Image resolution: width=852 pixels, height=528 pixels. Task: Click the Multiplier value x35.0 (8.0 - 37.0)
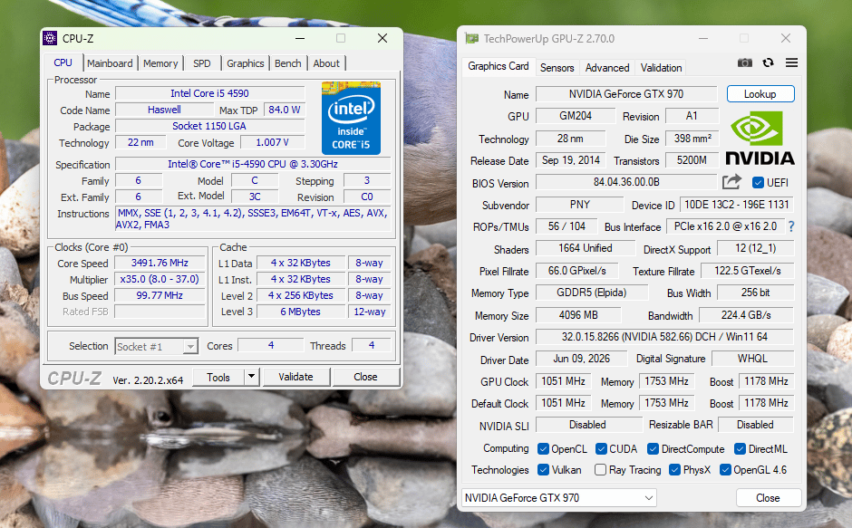pos(160,279)
